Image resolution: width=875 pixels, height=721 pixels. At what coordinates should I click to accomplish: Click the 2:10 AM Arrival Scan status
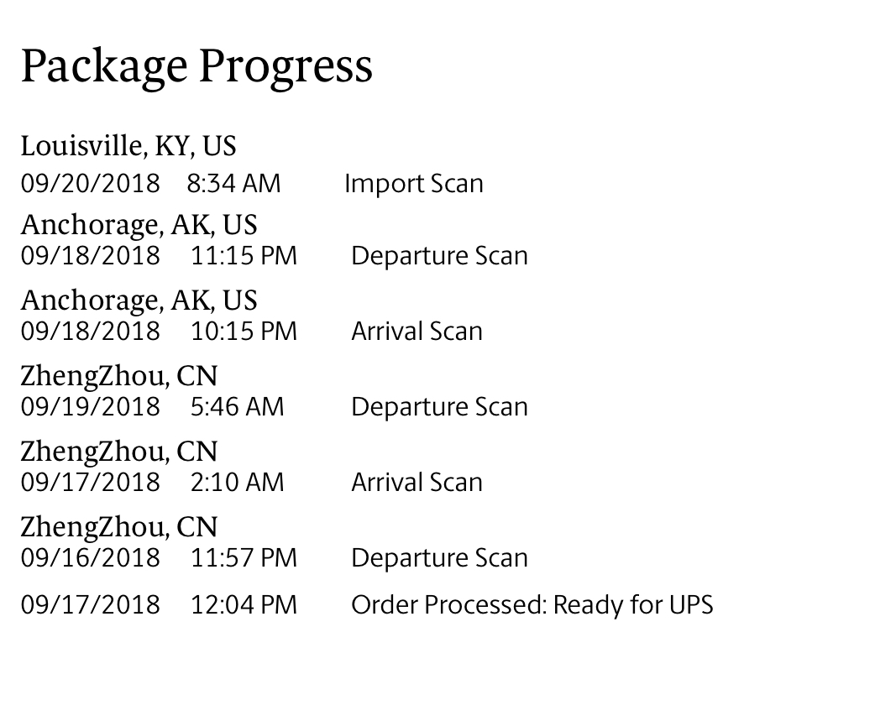tap(417, 483)
